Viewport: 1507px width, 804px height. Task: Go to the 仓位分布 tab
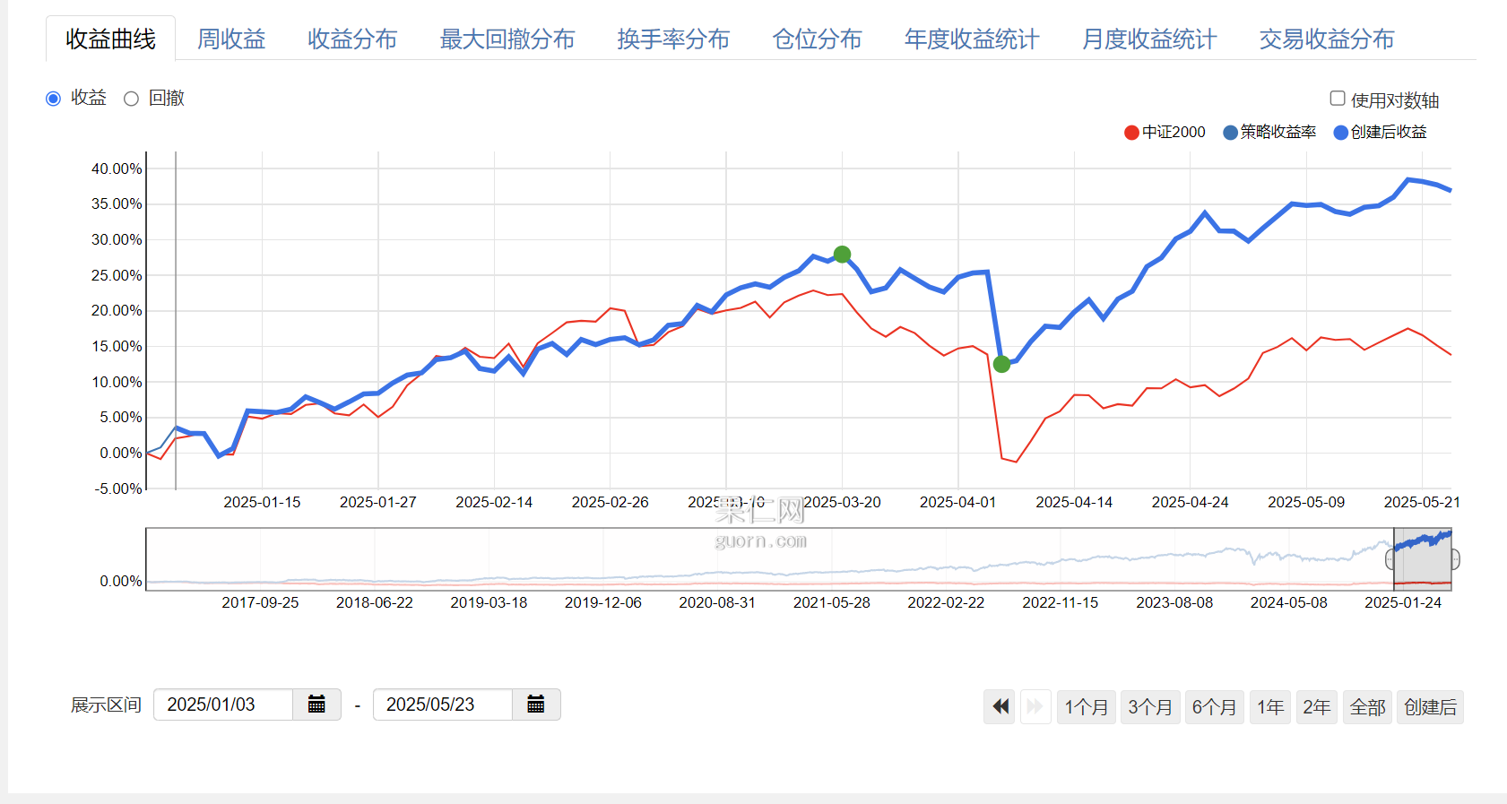[x=818, y=39]
